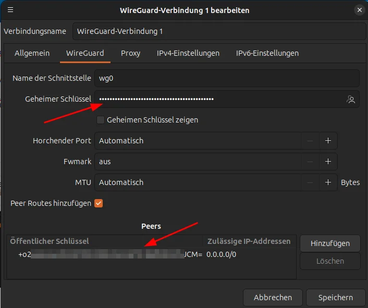
Task: Open the Proxy tab
Action: tap(130, 53)
